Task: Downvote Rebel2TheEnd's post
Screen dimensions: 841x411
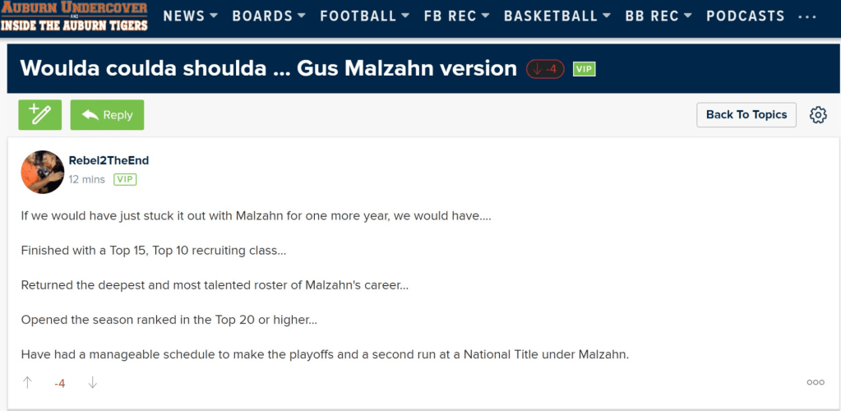Action: (93, 382)
